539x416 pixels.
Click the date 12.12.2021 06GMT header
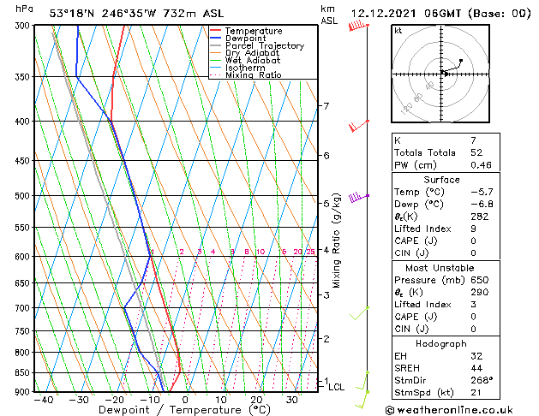point(405,14)
